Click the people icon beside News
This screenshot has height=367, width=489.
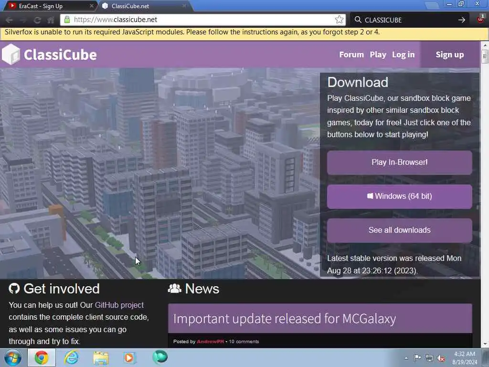tap(175, 288)
